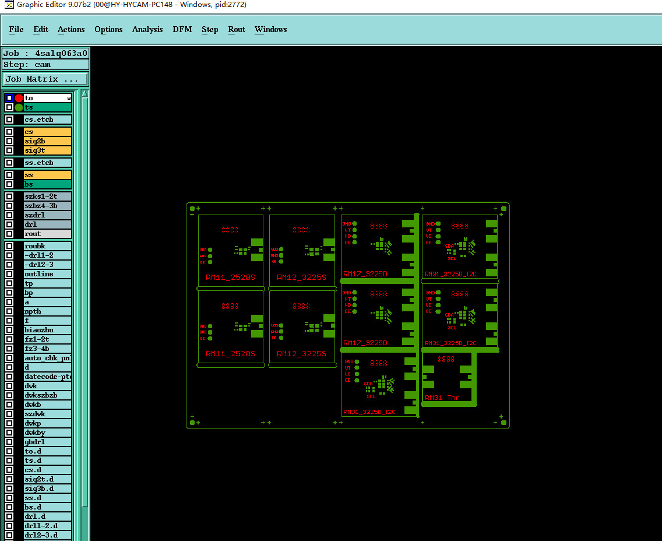Click the RM31_Thr board in the panel
This screenshot has height=541, width=662.
coord(449,378)
